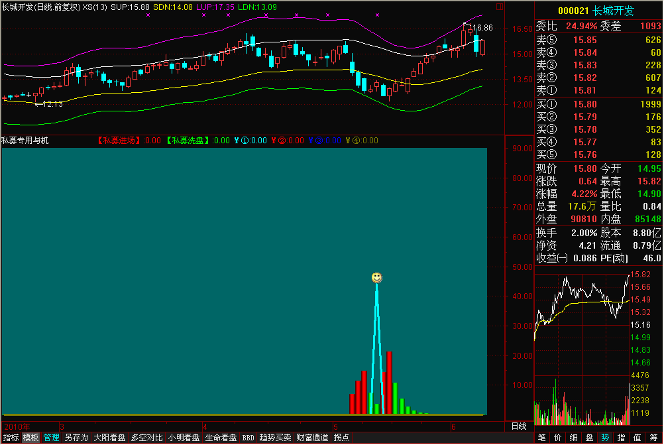Screen dimensions: 664x445
Task: Open the 细 tab in right panel
Action: coord(573,437)
